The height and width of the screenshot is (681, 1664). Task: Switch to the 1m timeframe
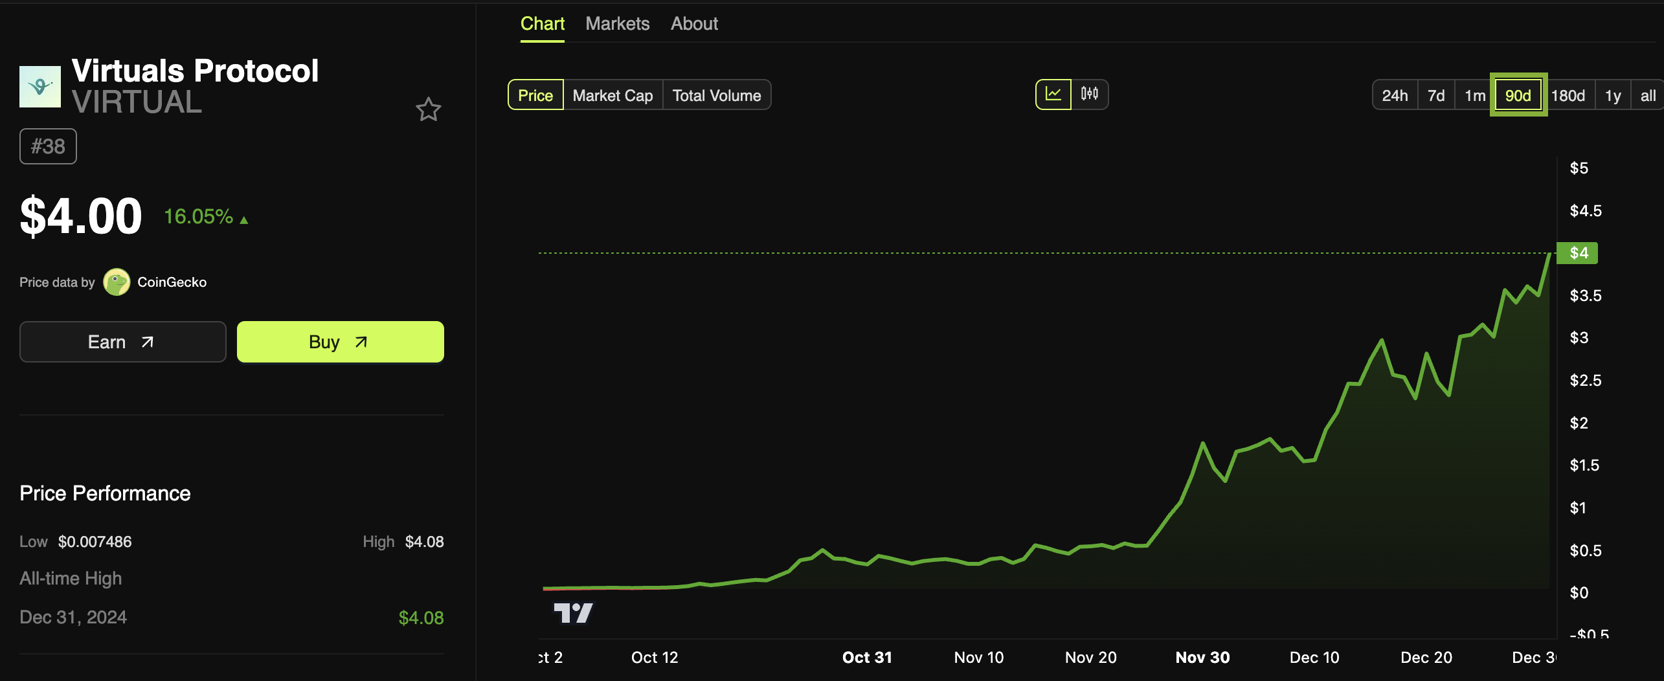tap(1476, 95)
